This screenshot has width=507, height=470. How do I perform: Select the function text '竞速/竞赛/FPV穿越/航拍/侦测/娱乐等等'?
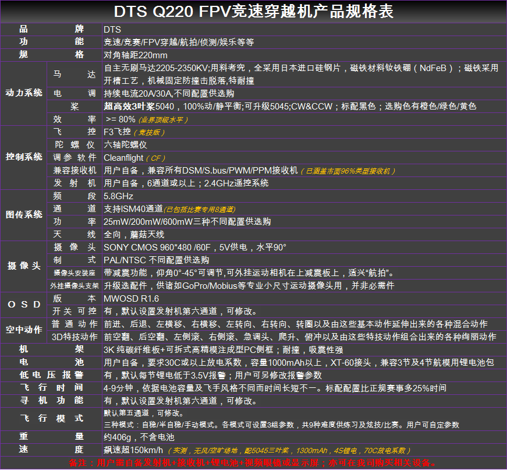point(179,42)
